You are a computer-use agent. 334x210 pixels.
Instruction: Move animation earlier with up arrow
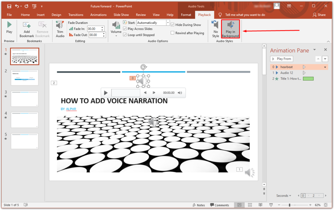tap(318, 59)
